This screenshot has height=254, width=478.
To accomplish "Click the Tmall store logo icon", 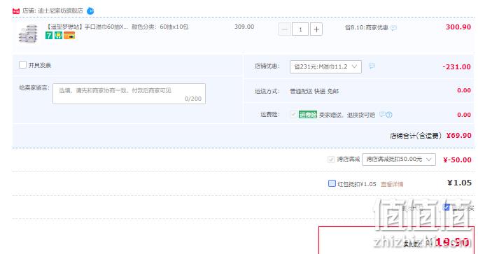I will point(16,11).
